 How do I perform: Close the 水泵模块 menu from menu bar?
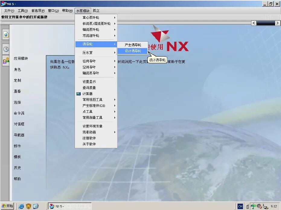click(83, 11)
